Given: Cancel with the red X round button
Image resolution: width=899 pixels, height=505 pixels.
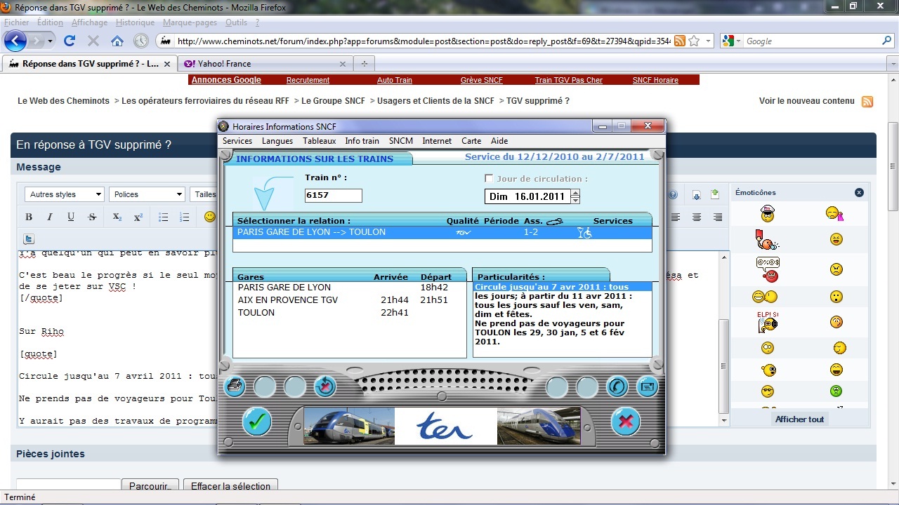Looking at the screenshot, I should pos(625,421).
